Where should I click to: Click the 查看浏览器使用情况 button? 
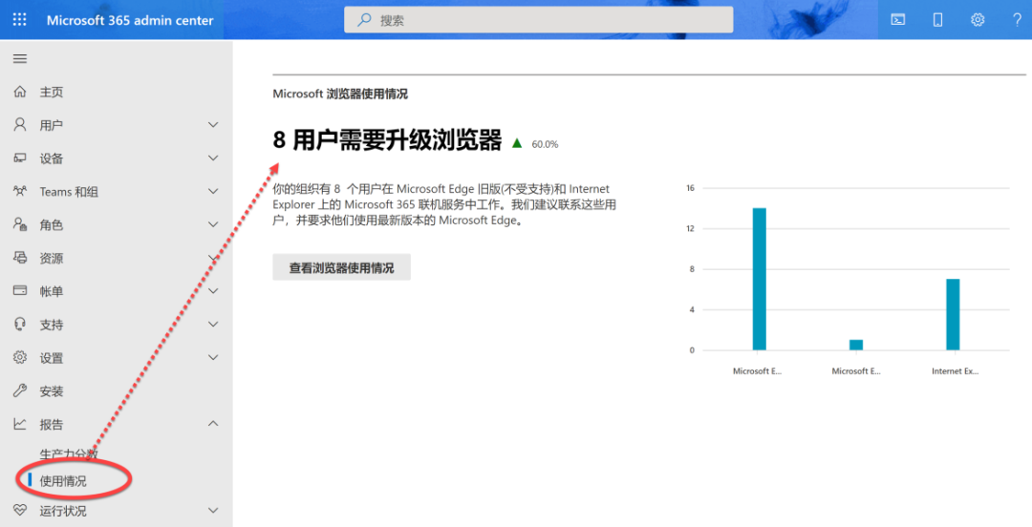tap(341, 267)
